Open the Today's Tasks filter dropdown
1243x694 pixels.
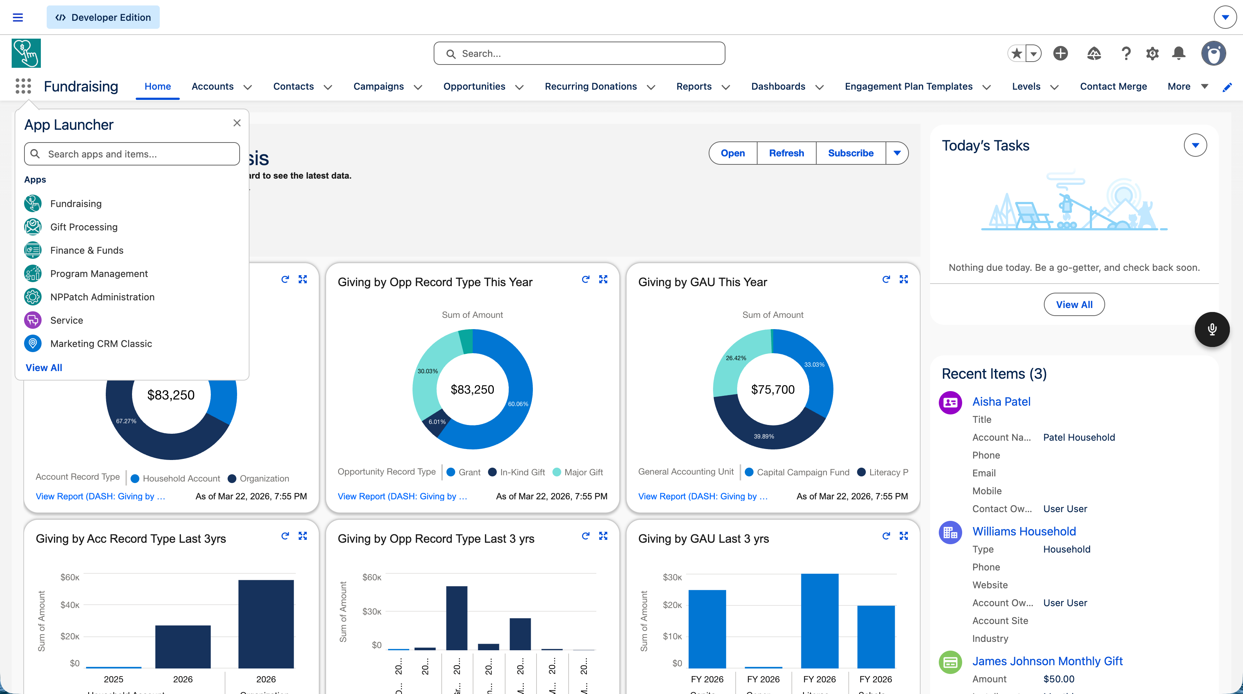point(1195,145)
